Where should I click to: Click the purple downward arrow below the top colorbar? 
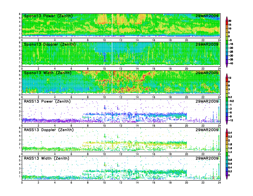click(x=227, y=66)
